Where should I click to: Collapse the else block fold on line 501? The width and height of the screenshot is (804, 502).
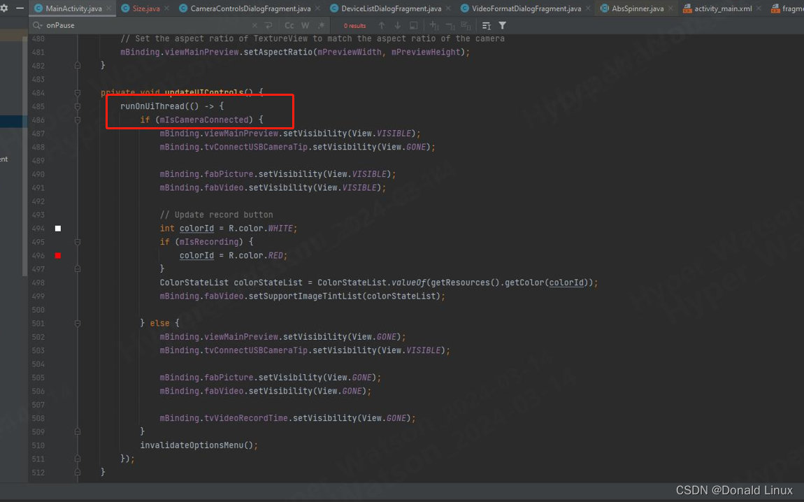[x=78, y=323]
